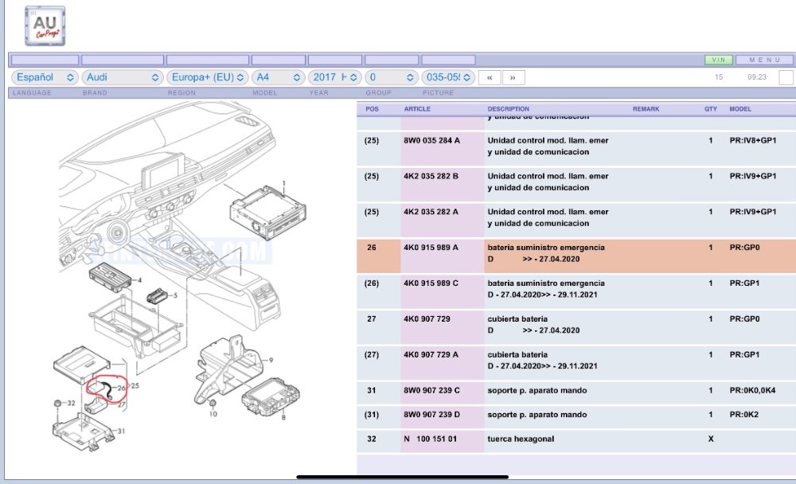
Task: Go to next picture with » button
Action: (513, 78)
